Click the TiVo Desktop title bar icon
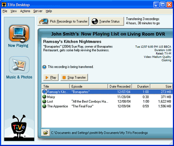The height and width of the screenshot is (146, 174). [x=4, y=5]
